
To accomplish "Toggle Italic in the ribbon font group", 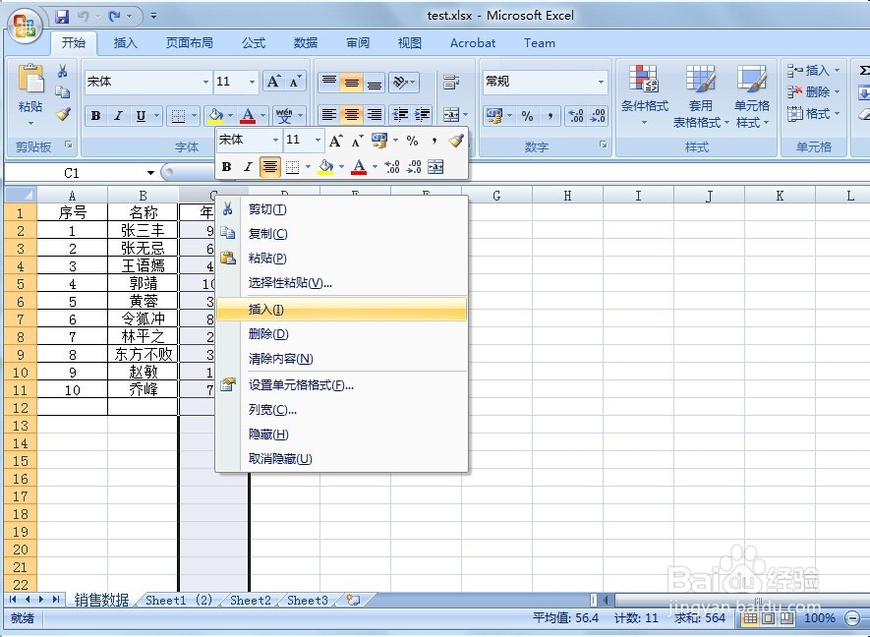I will [x=118, y=116].
